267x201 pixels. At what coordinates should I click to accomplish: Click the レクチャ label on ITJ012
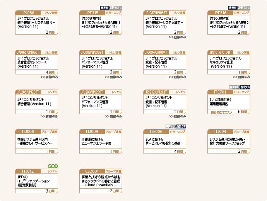point(52,171)
